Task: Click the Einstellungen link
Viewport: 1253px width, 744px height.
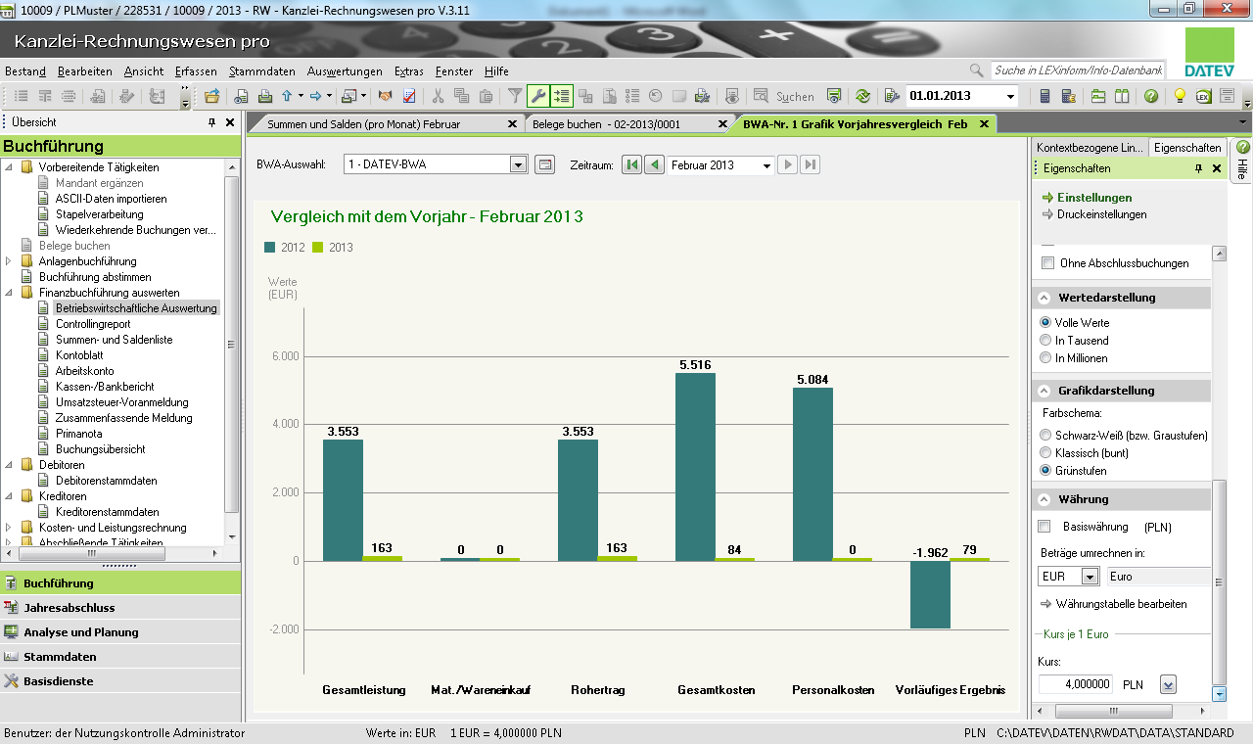Action: pyautogui.click(x=1094, y=198)
